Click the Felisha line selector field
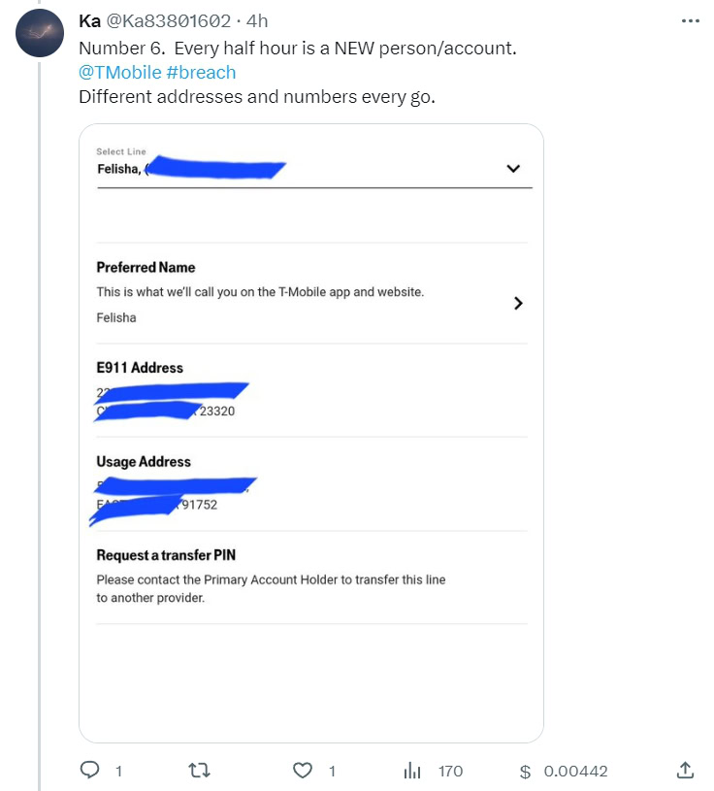714x791 pixels. point(291,169)
